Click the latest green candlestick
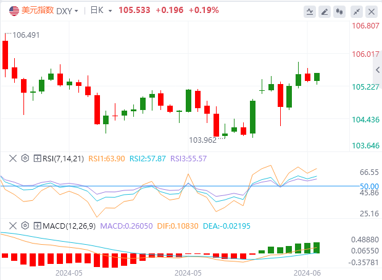The image size is (382, 280). 317,77
